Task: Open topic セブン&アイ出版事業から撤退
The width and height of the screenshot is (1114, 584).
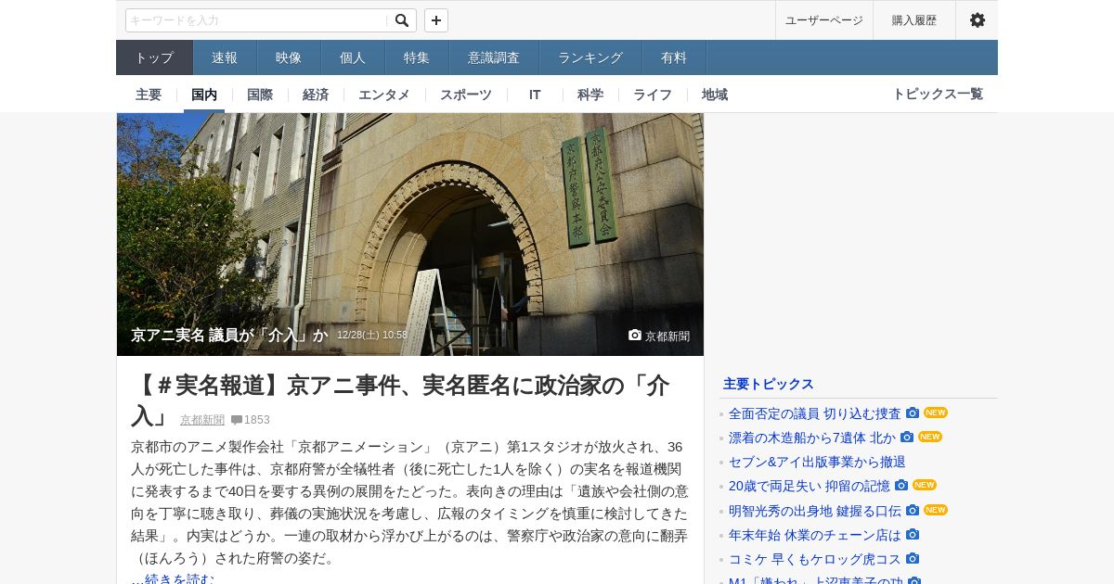Action: [x=817, y=462]
